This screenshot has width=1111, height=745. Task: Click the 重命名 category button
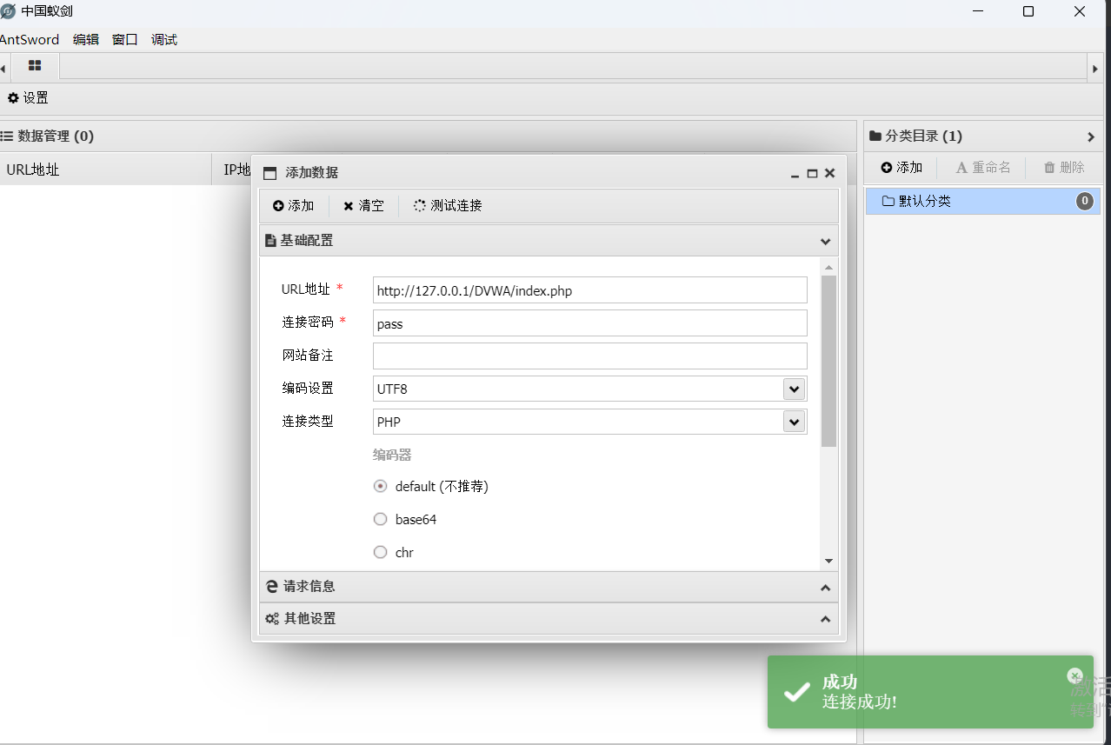click(983, 167)
